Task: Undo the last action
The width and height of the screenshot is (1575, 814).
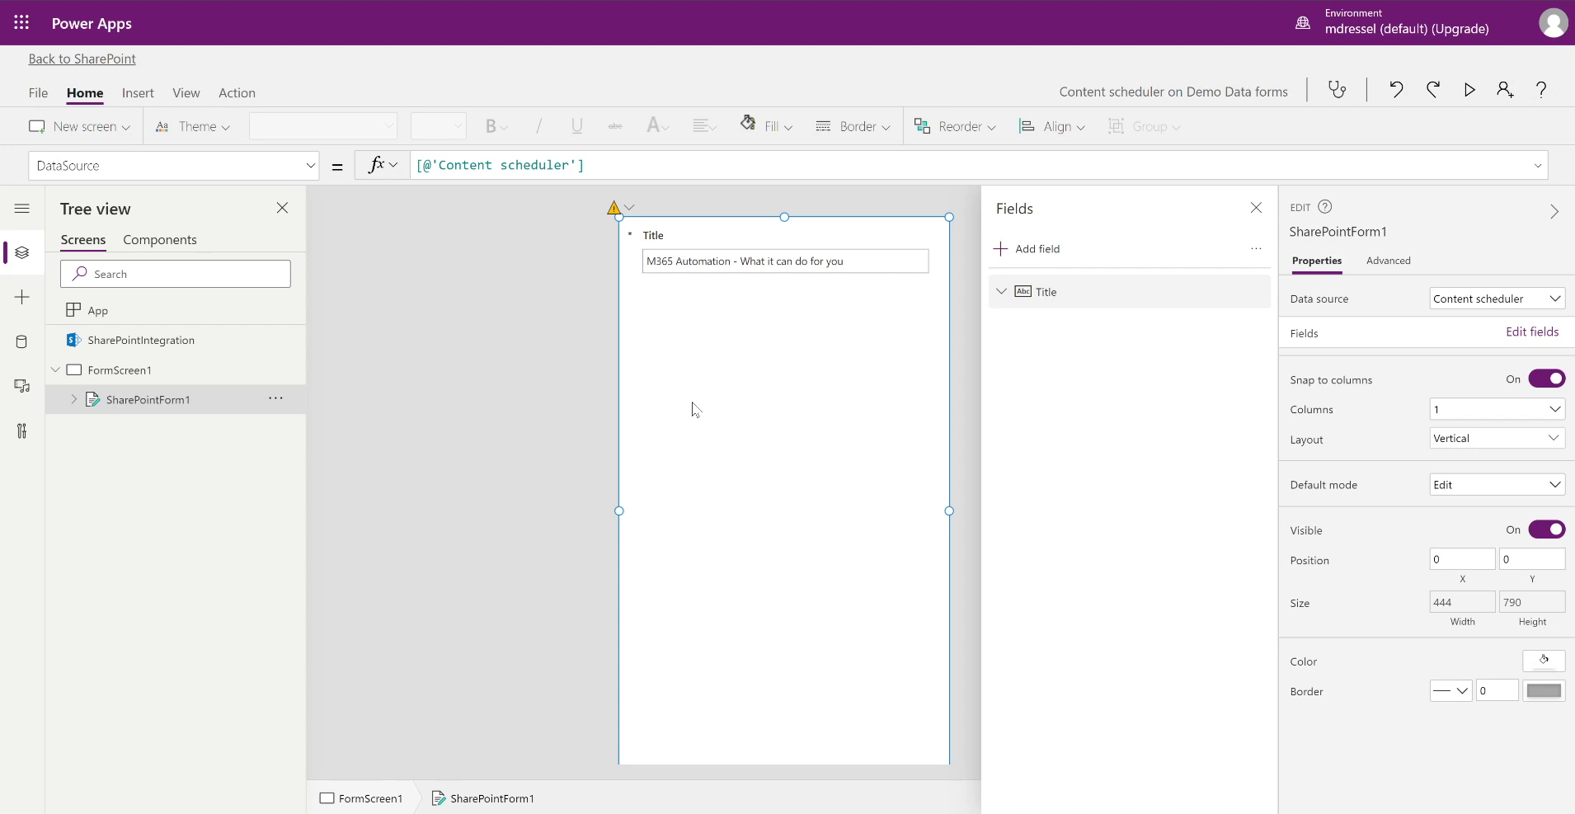Action: (x=1396, y=90)
